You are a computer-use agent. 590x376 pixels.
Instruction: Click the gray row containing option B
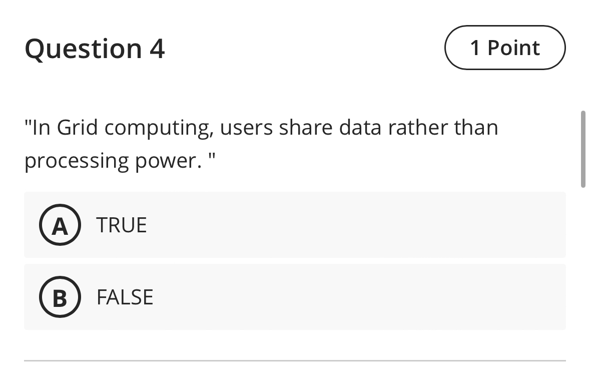(x=295, y=297)
